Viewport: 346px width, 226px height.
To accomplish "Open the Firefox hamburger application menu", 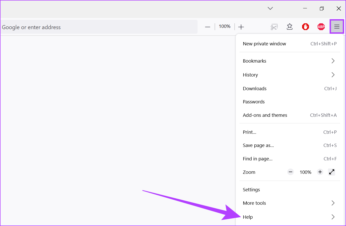I will coord(337,27).
